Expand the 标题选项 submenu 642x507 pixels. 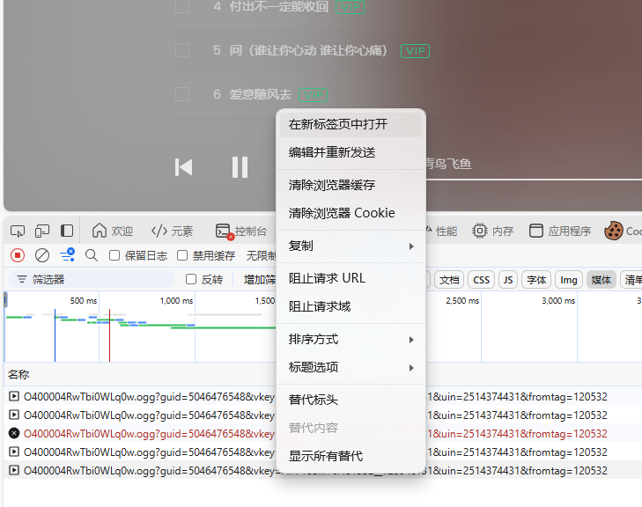351,367
